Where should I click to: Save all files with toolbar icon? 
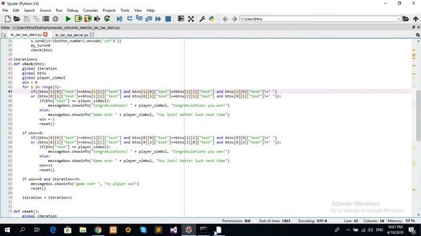36,19
